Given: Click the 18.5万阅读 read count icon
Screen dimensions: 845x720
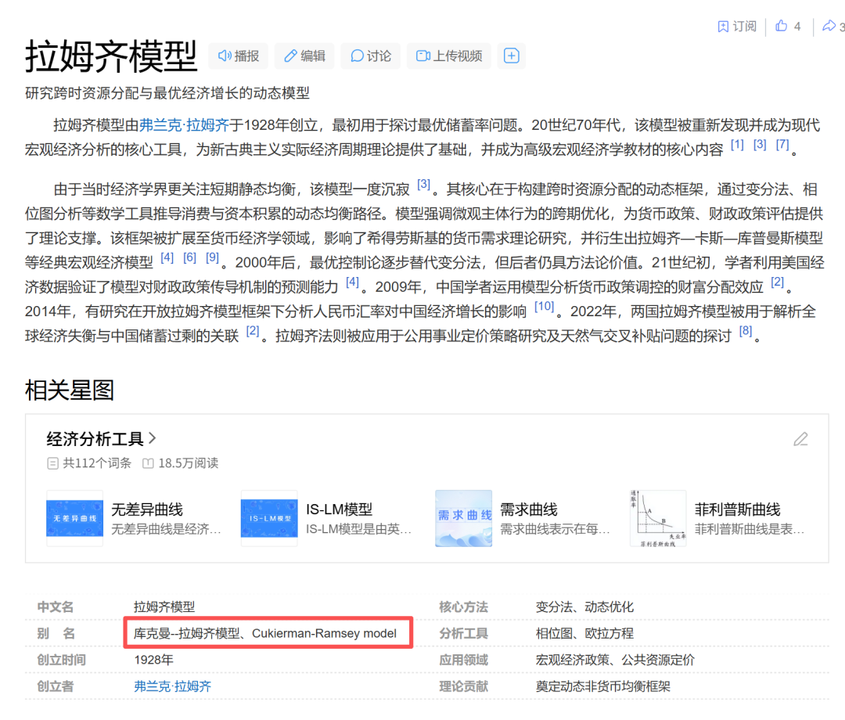Looking at the screenshot, I should (148, 463).
